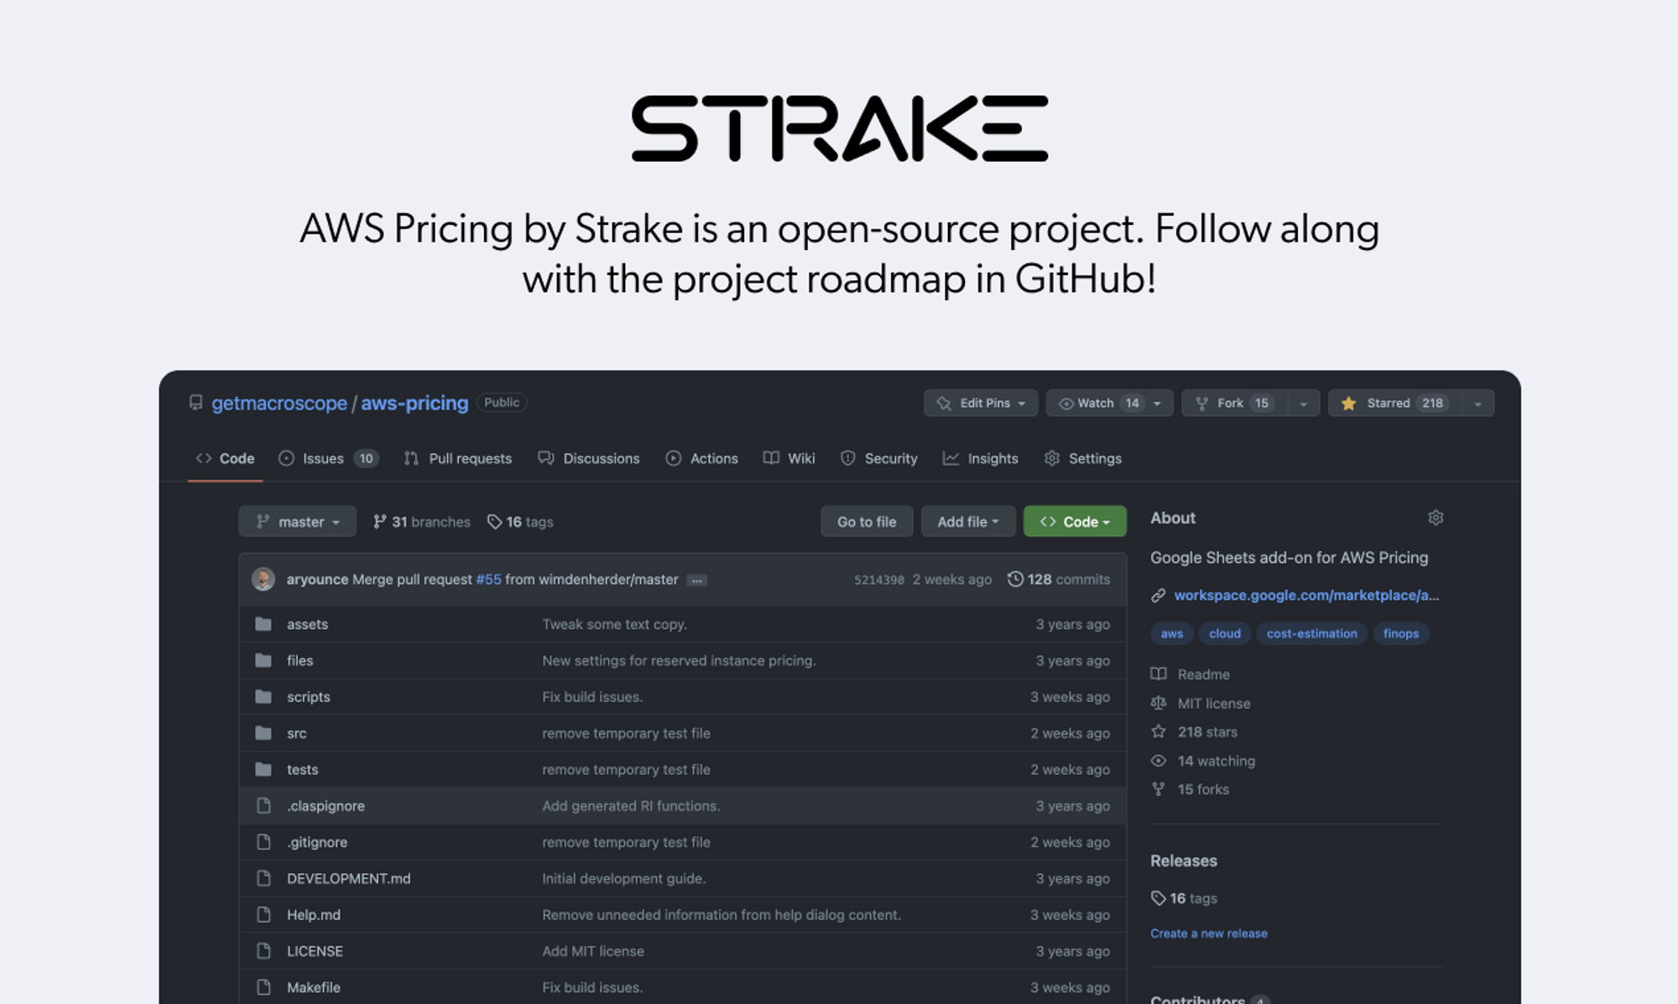Open the DEVELOPMENT.md file

tap(349, 879)
